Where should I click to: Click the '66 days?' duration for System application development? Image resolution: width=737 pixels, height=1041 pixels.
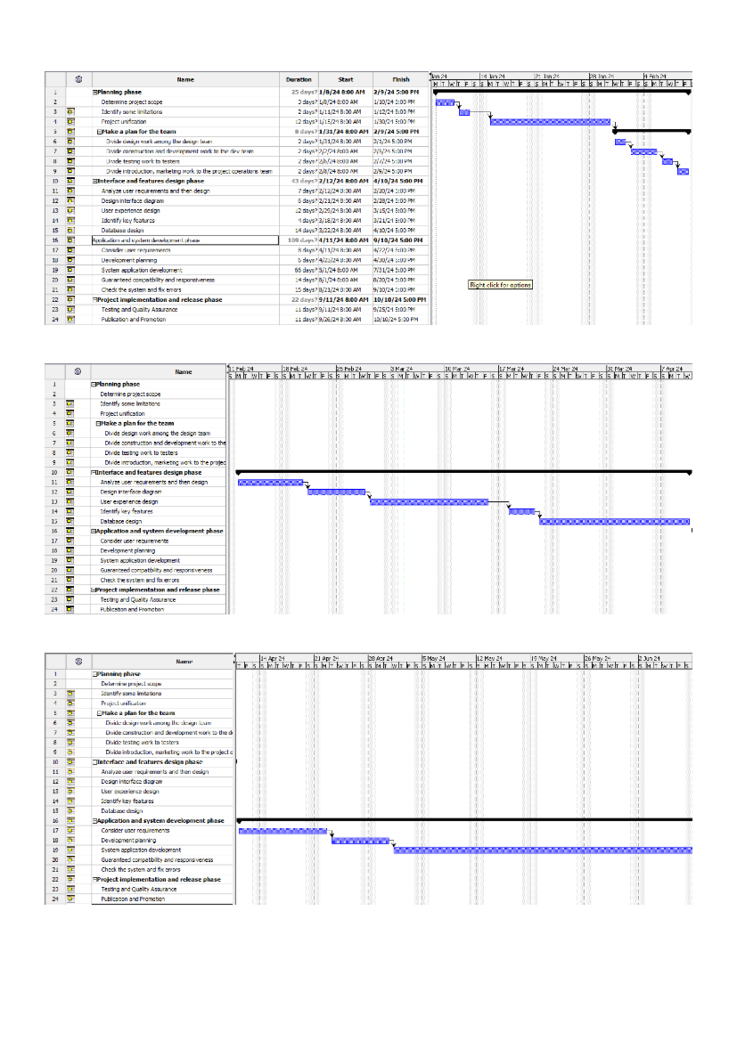(x=298, y=270)
